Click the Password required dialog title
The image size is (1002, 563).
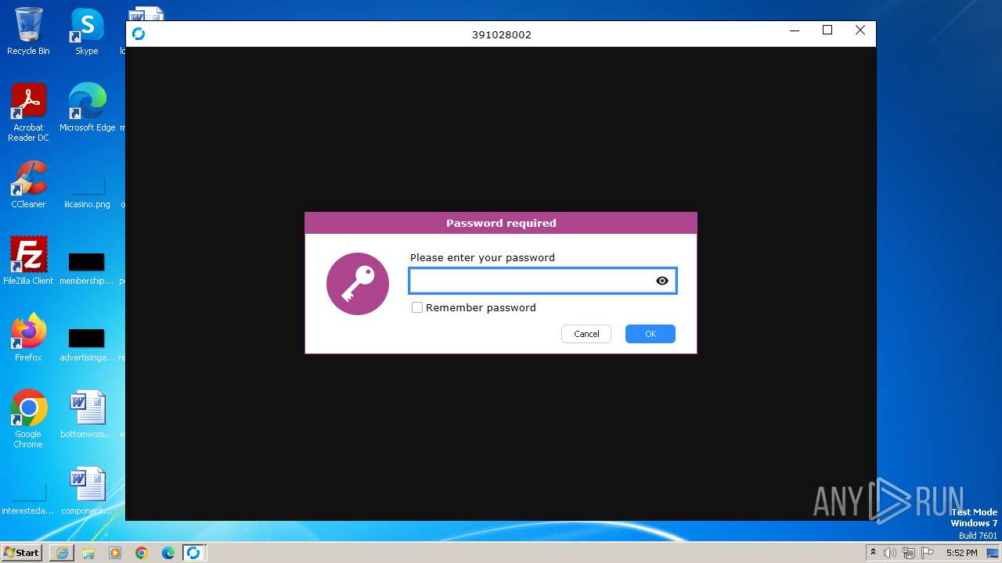click(501, 223)
